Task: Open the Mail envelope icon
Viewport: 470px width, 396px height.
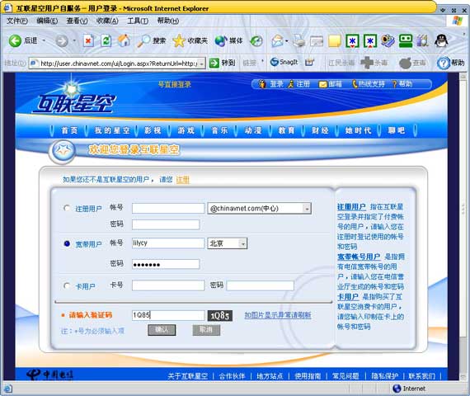Action: (277, 40)
